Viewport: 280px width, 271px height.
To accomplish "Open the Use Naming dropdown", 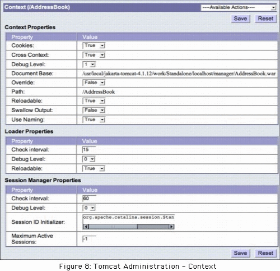I will coord(94,120).
